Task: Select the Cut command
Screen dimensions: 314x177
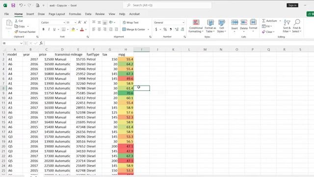Action: click(x=19, y=21)
